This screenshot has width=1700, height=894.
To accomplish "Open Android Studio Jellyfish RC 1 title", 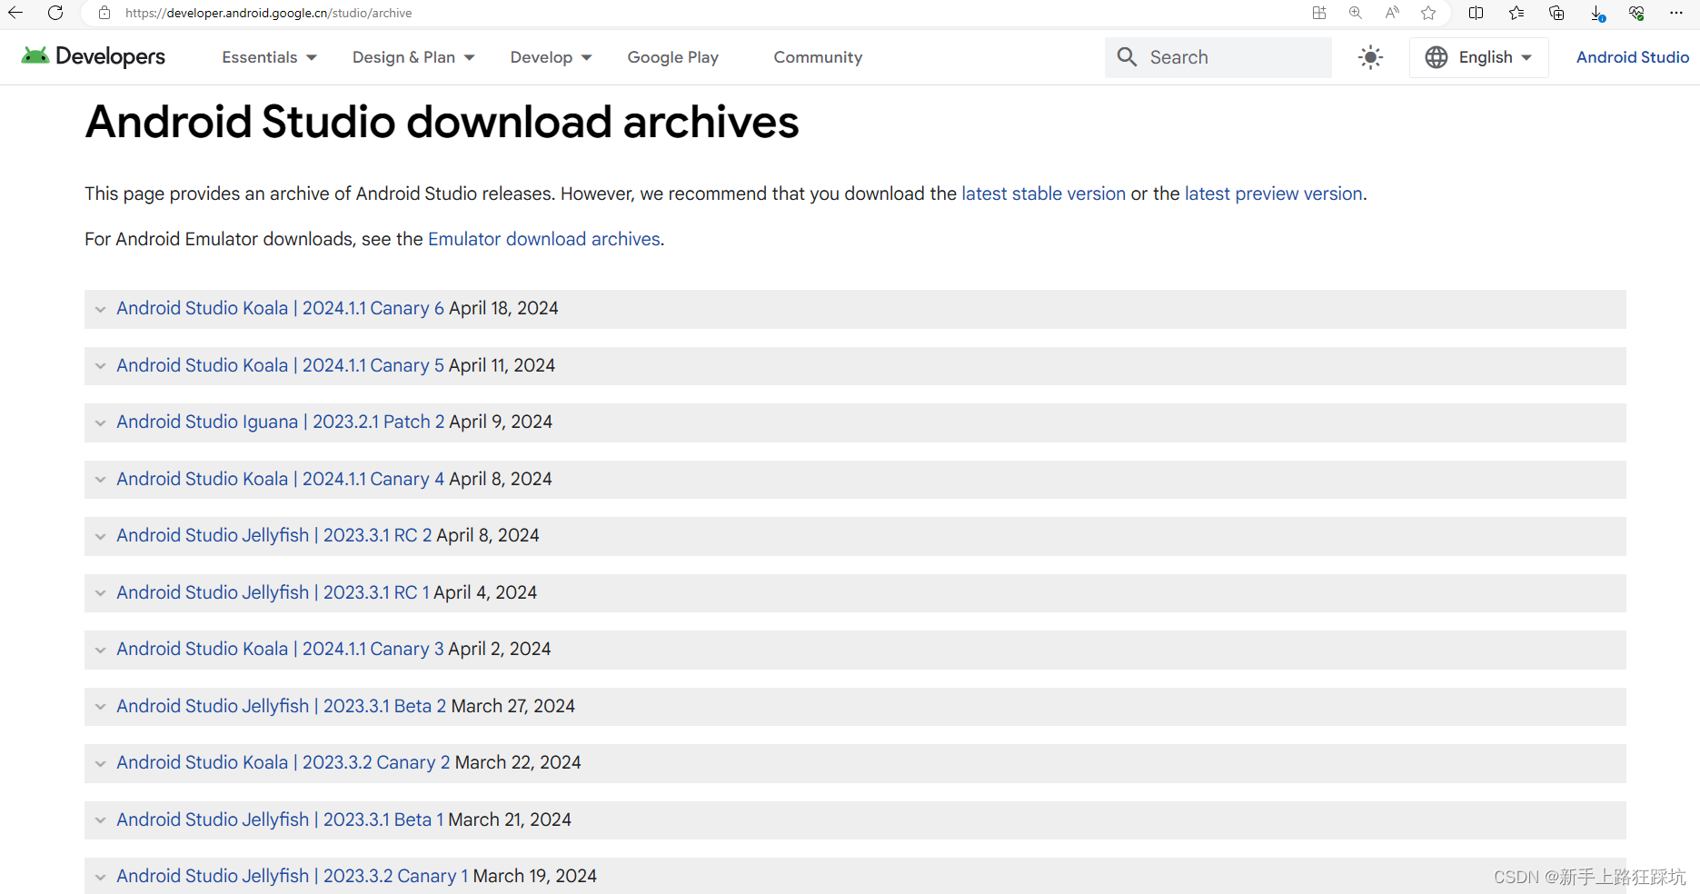I will click(273, 592).
